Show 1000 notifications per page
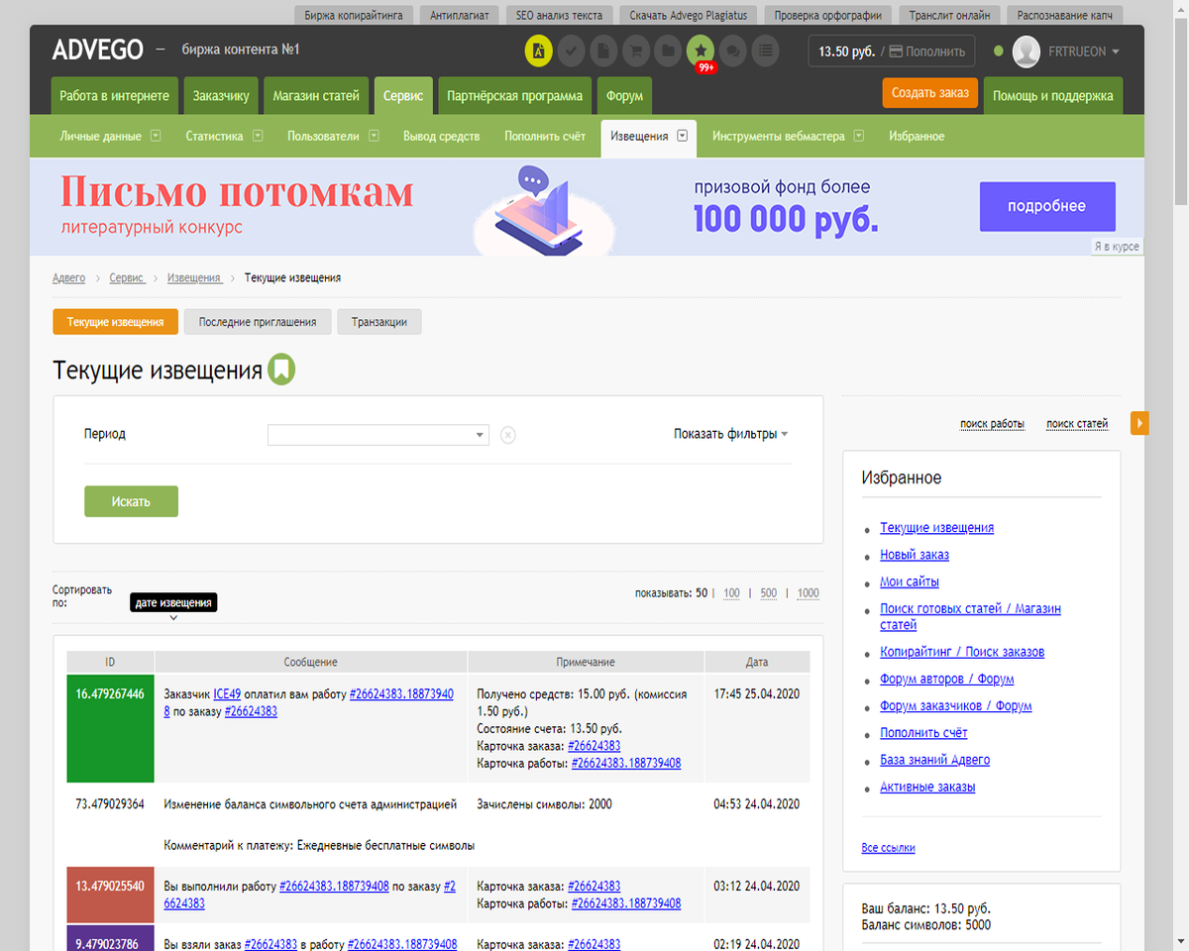Screen dimensions: 1189x951 click(x=808, y=593)
